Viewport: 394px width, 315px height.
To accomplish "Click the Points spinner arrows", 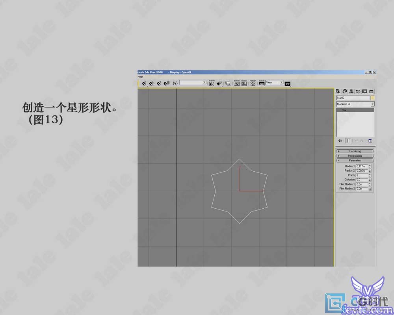I will [370, 175].
